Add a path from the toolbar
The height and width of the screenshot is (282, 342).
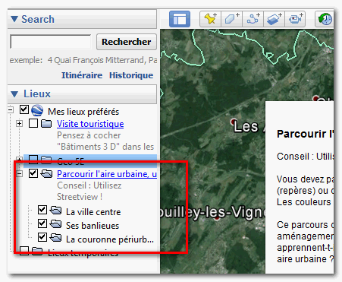click(x=253, y=19)
